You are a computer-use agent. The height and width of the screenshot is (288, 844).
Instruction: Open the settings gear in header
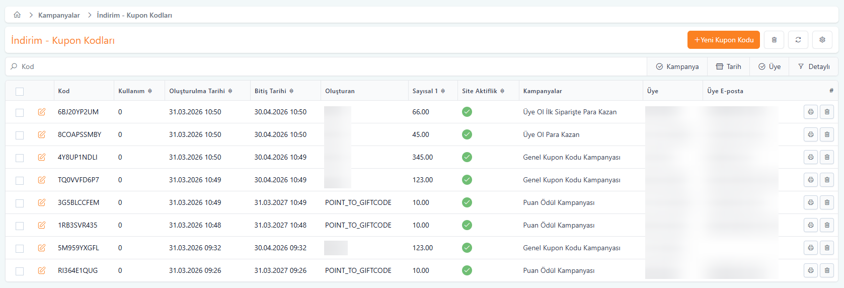click(x=822, y=40)
